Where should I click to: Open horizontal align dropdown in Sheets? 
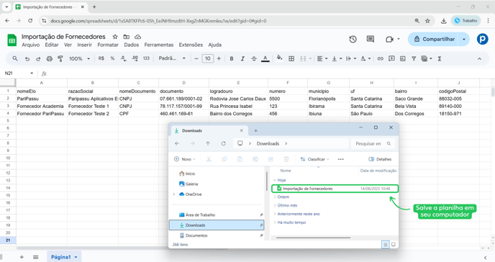click(322, 59)
